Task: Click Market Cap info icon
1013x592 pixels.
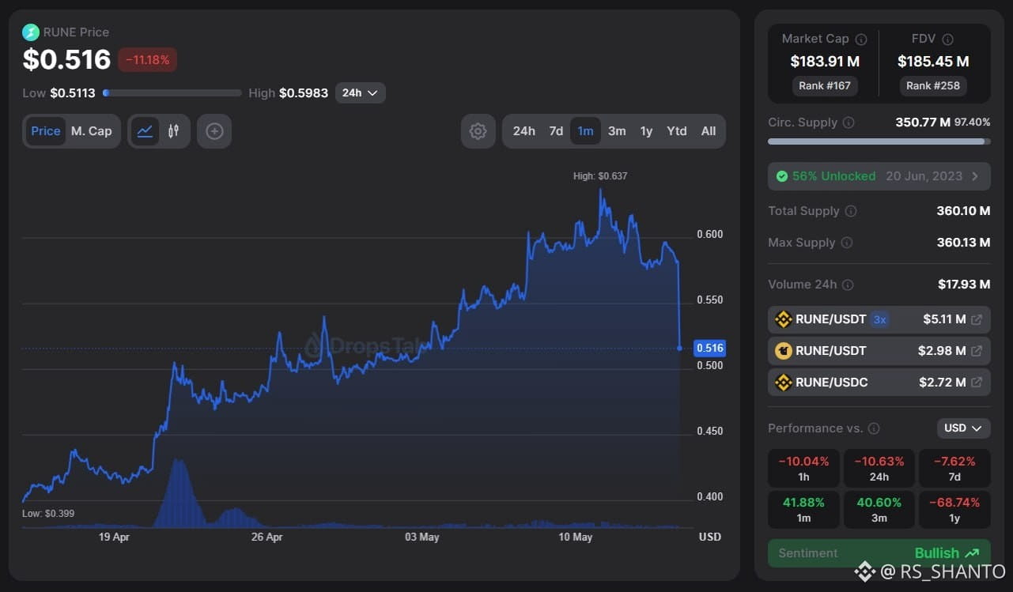Action: tap(861, 39)
